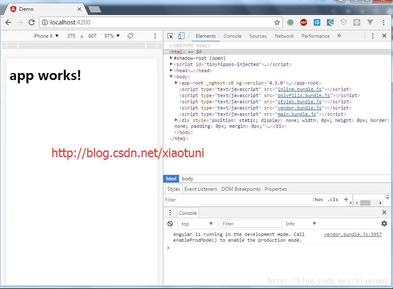Open the vendor.bundle.js script src link
Image resolution: width=393 pixels, height=289 pixels.
click(x=300, y=108)
